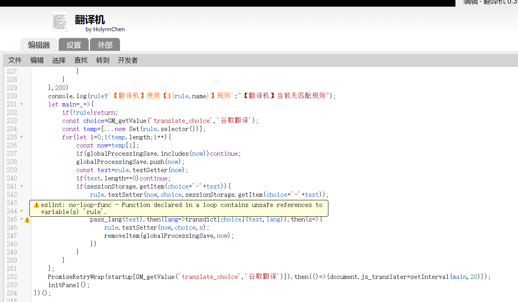
Task: Collapse the for-loop fold arrow at line 235
Action: [22, 137]
